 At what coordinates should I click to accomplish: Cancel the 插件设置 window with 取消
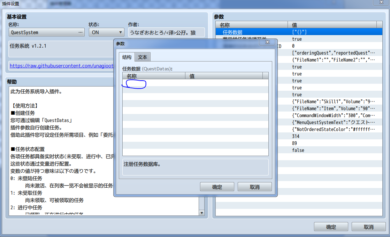[368, 227]
